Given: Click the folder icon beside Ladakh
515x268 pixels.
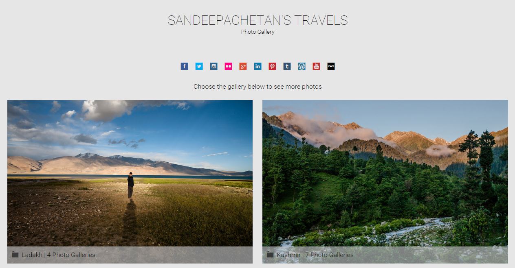Looking at the screenshot, I should 15,255.
